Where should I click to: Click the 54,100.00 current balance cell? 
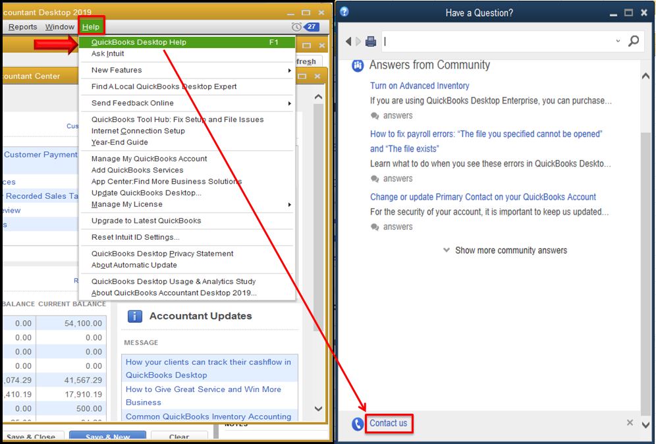(x=71, y=323)
